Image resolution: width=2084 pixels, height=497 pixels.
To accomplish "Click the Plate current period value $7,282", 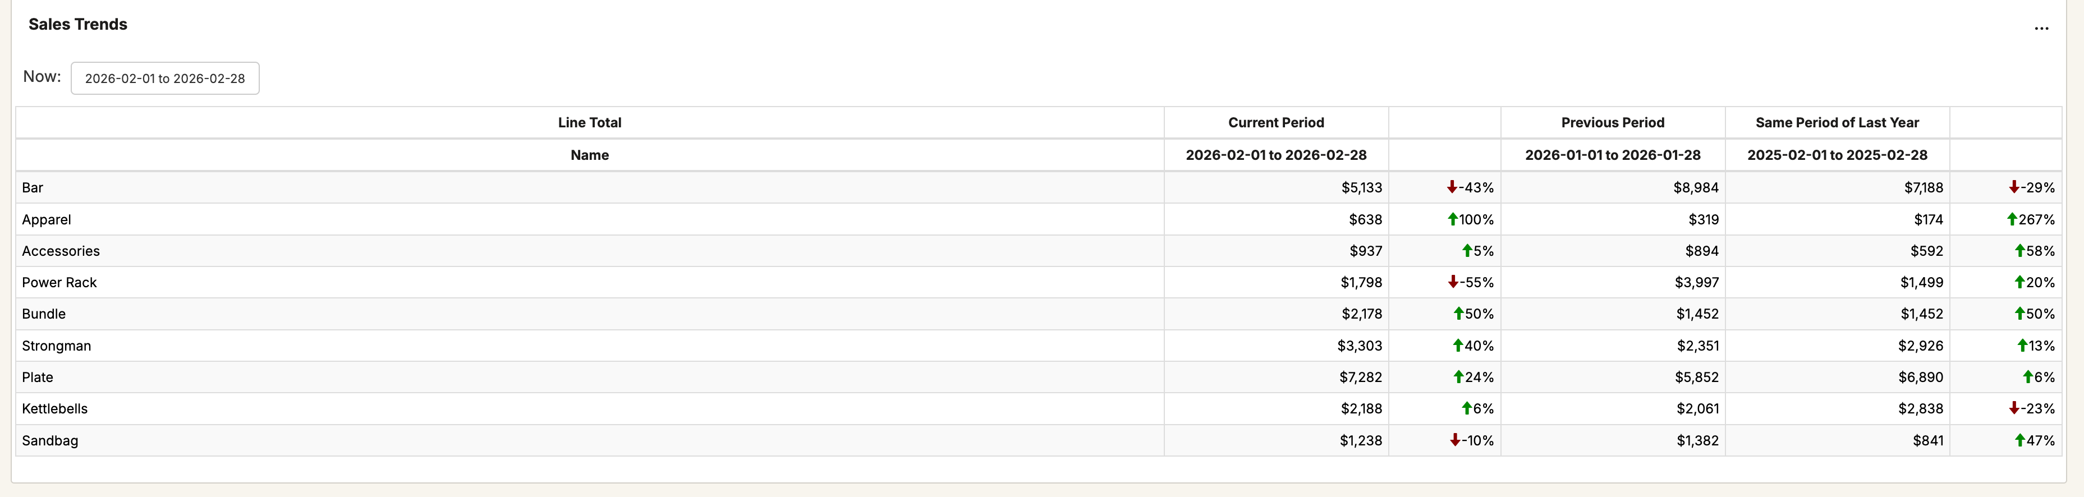I will point(1361,378).
